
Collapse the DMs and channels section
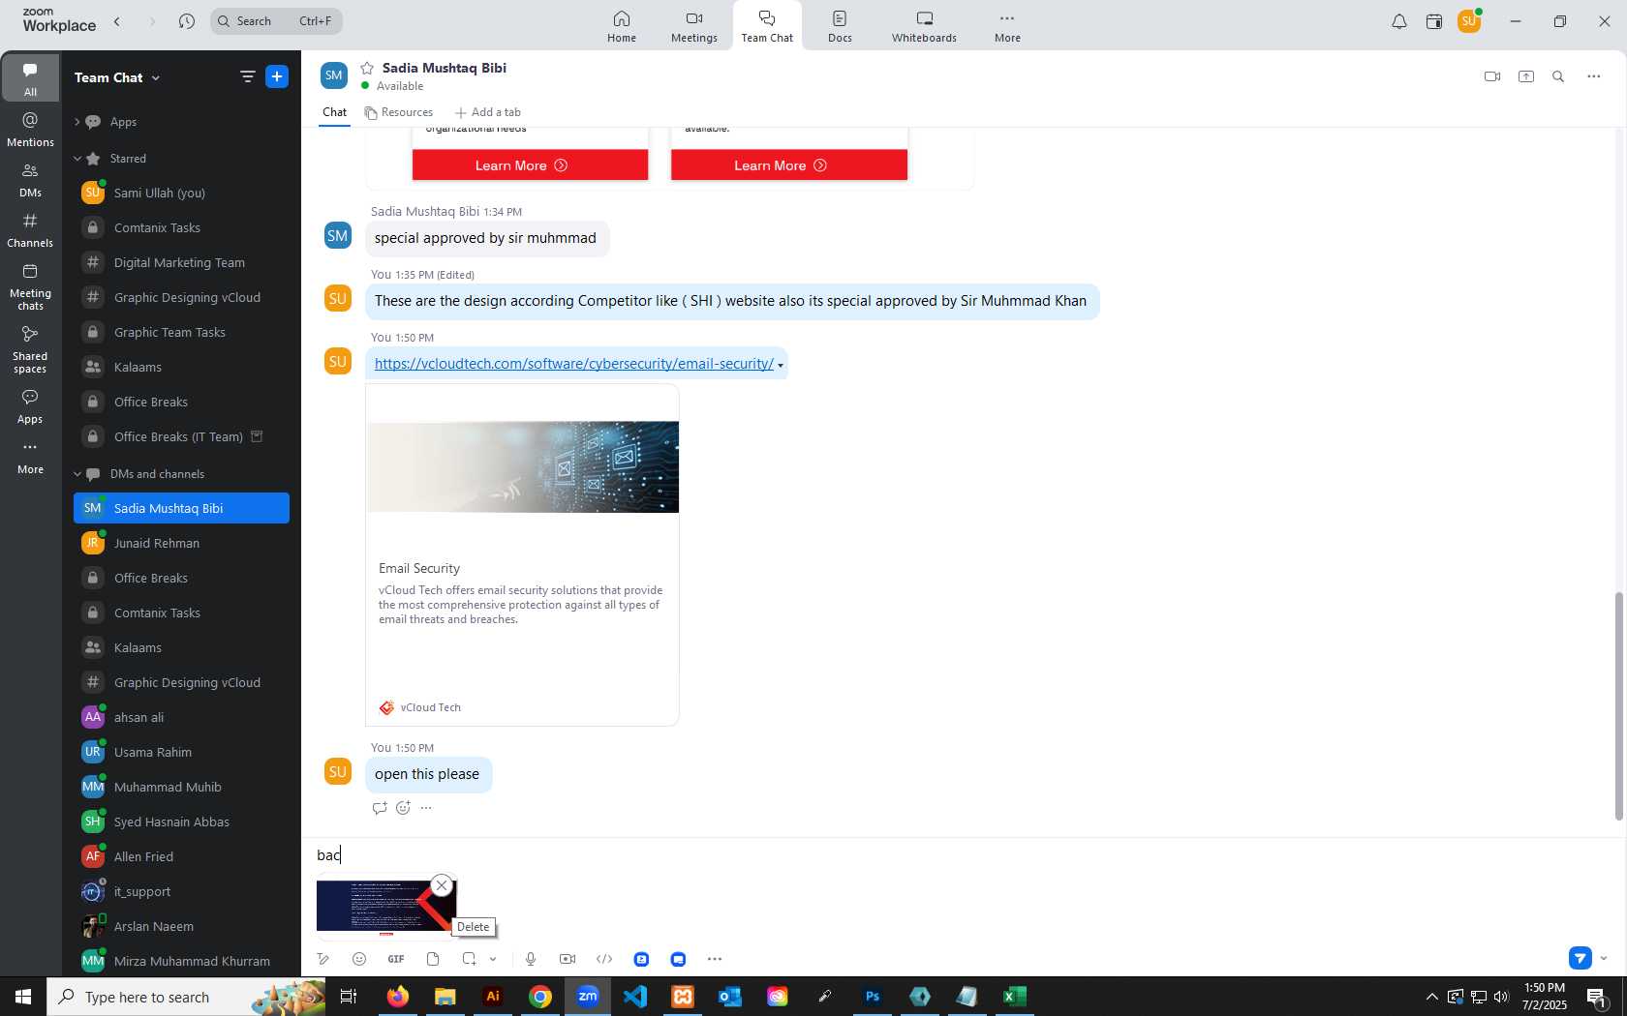click(77, 474)
